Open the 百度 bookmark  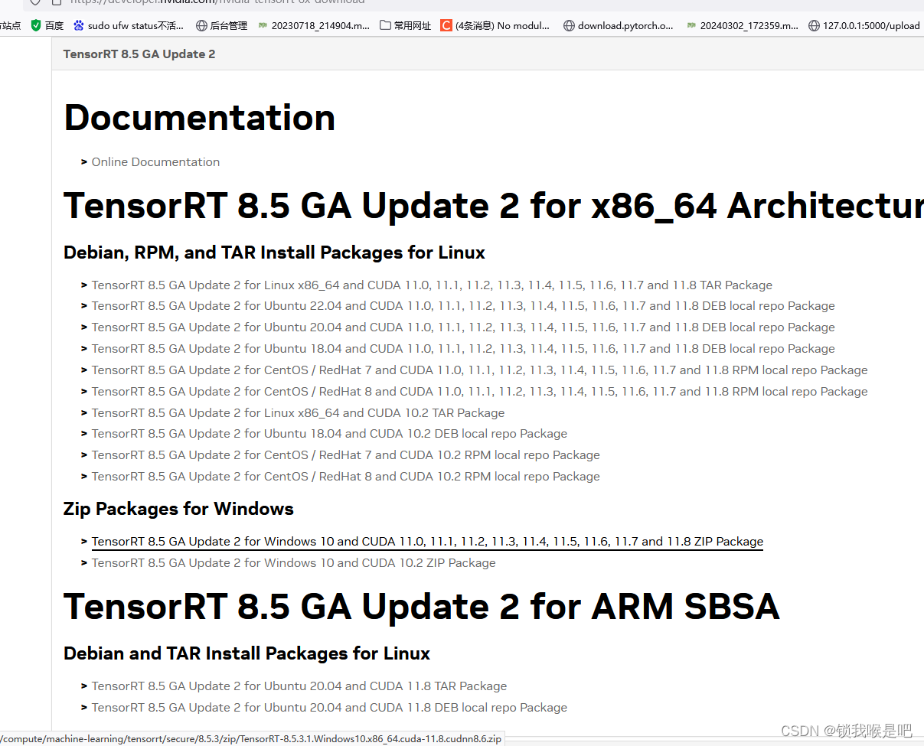pos(47,25)
